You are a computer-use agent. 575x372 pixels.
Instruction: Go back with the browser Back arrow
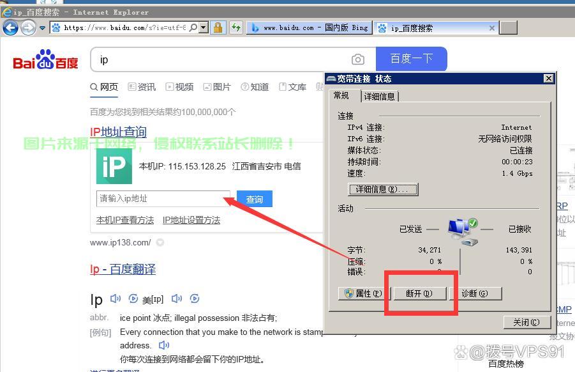coord(10,27)
